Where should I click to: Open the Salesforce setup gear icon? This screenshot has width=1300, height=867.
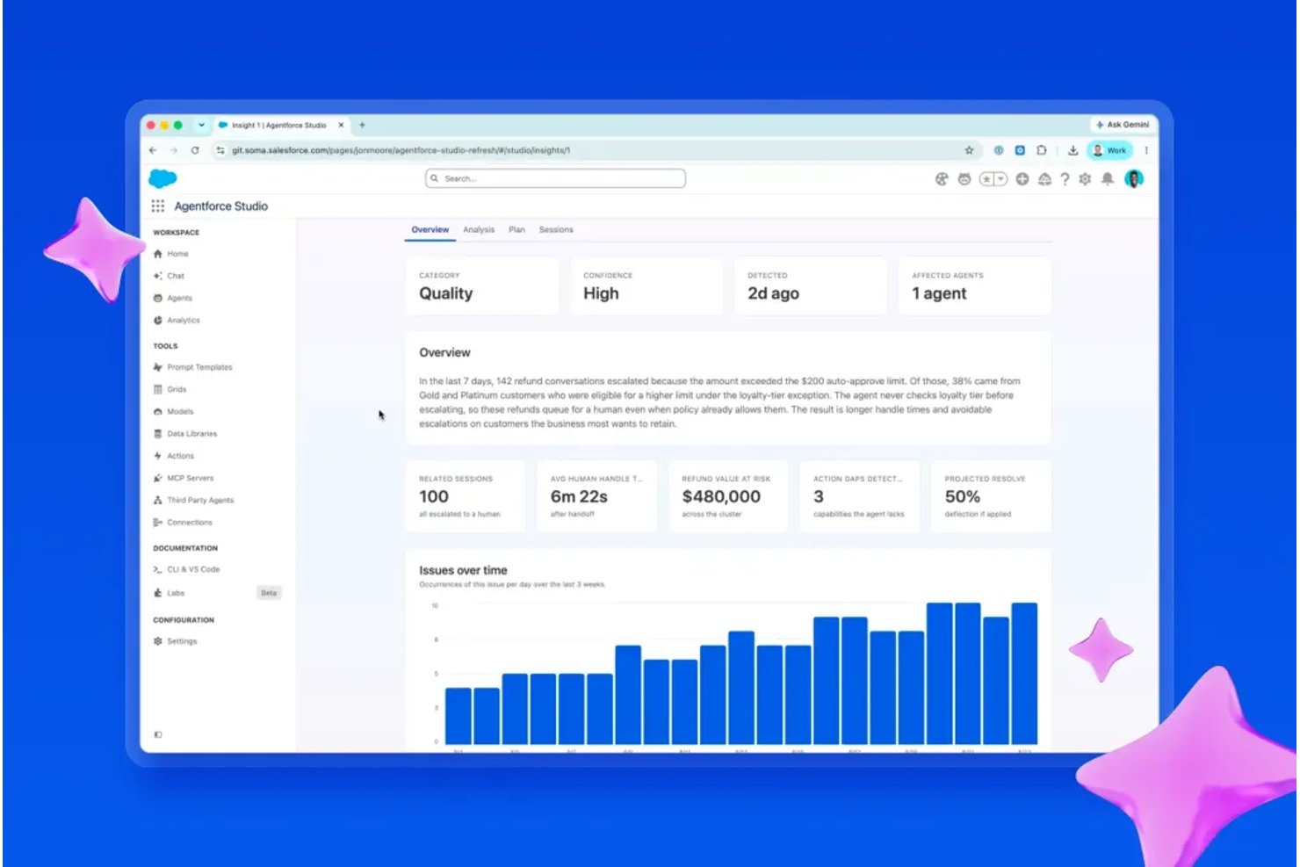(1086, 179)
